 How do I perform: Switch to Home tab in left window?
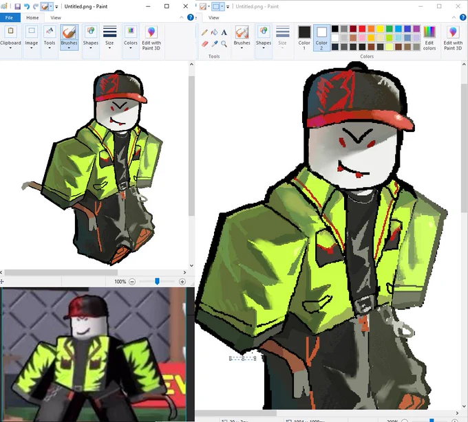pos(32,18)
